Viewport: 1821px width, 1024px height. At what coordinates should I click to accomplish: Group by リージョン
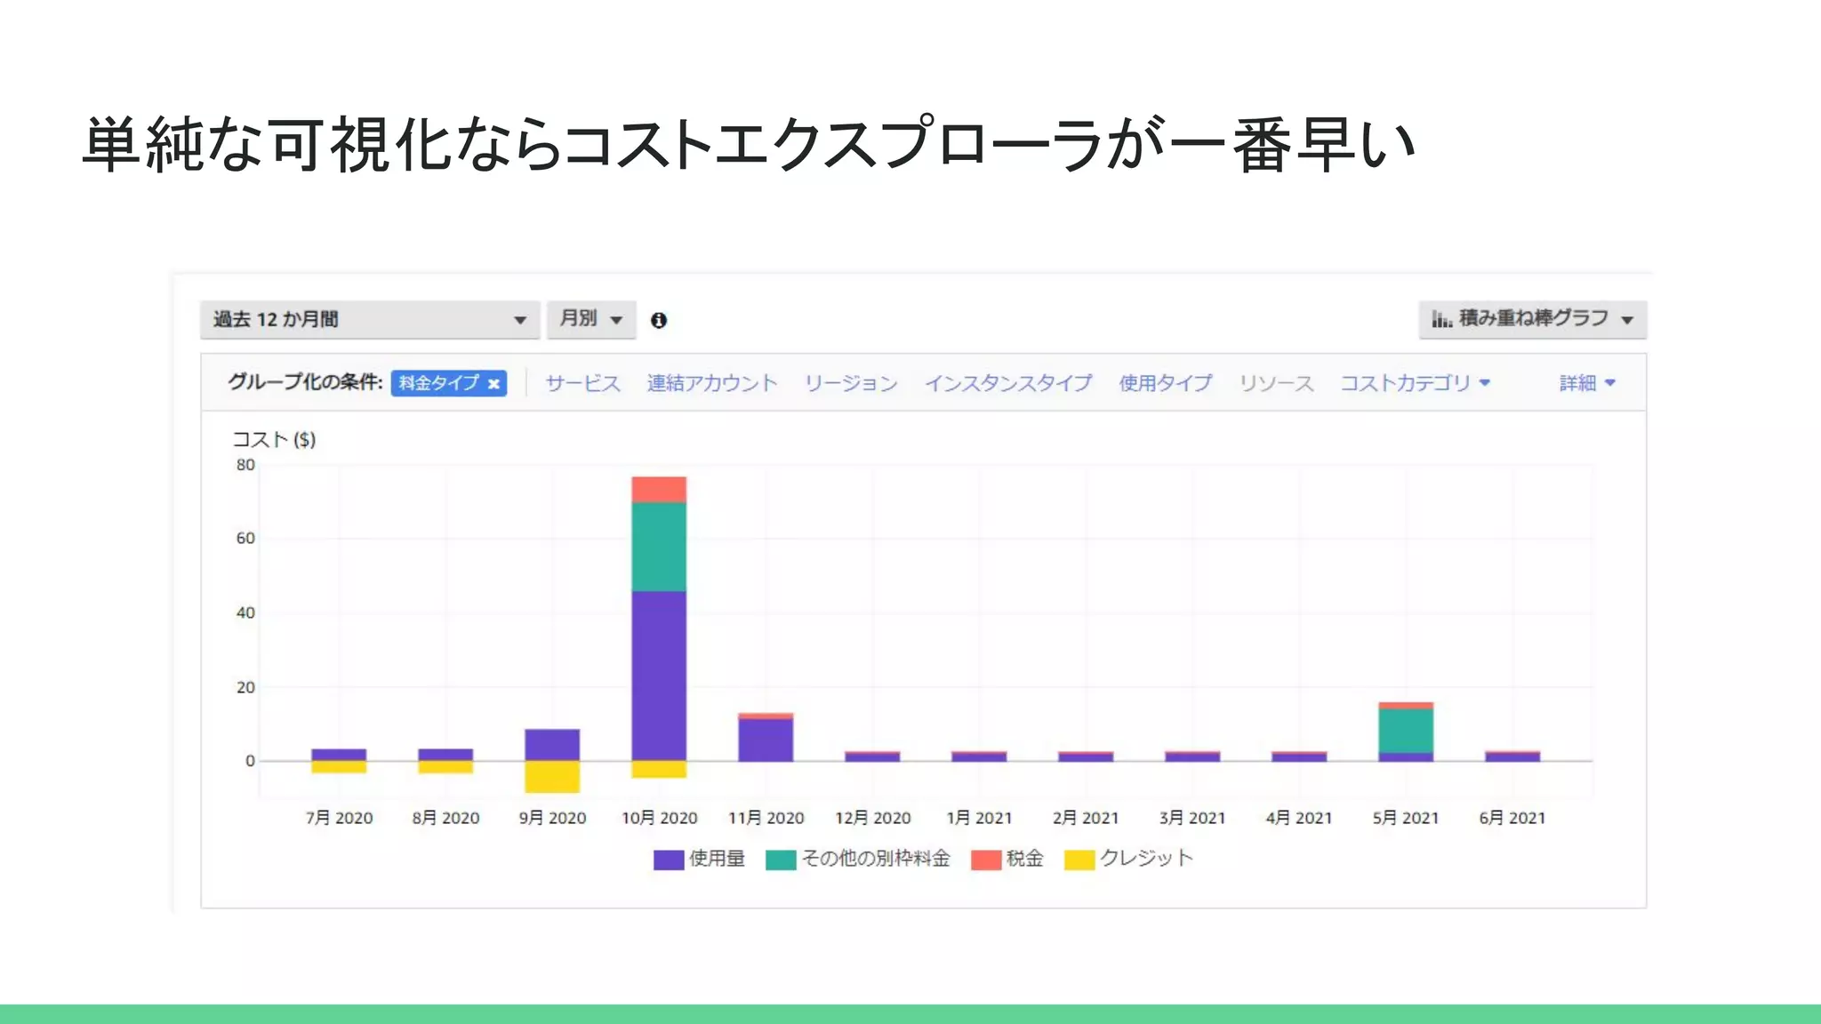pos(851,383)
